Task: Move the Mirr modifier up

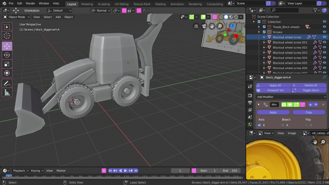Action: click(x=310, y=105)
